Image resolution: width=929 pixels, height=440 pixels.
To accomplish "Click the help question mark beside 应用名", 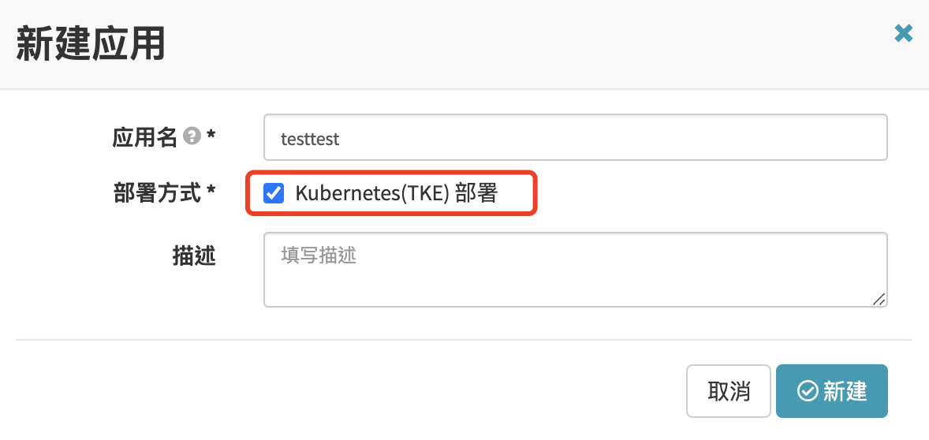I will (x=192, y=137).
